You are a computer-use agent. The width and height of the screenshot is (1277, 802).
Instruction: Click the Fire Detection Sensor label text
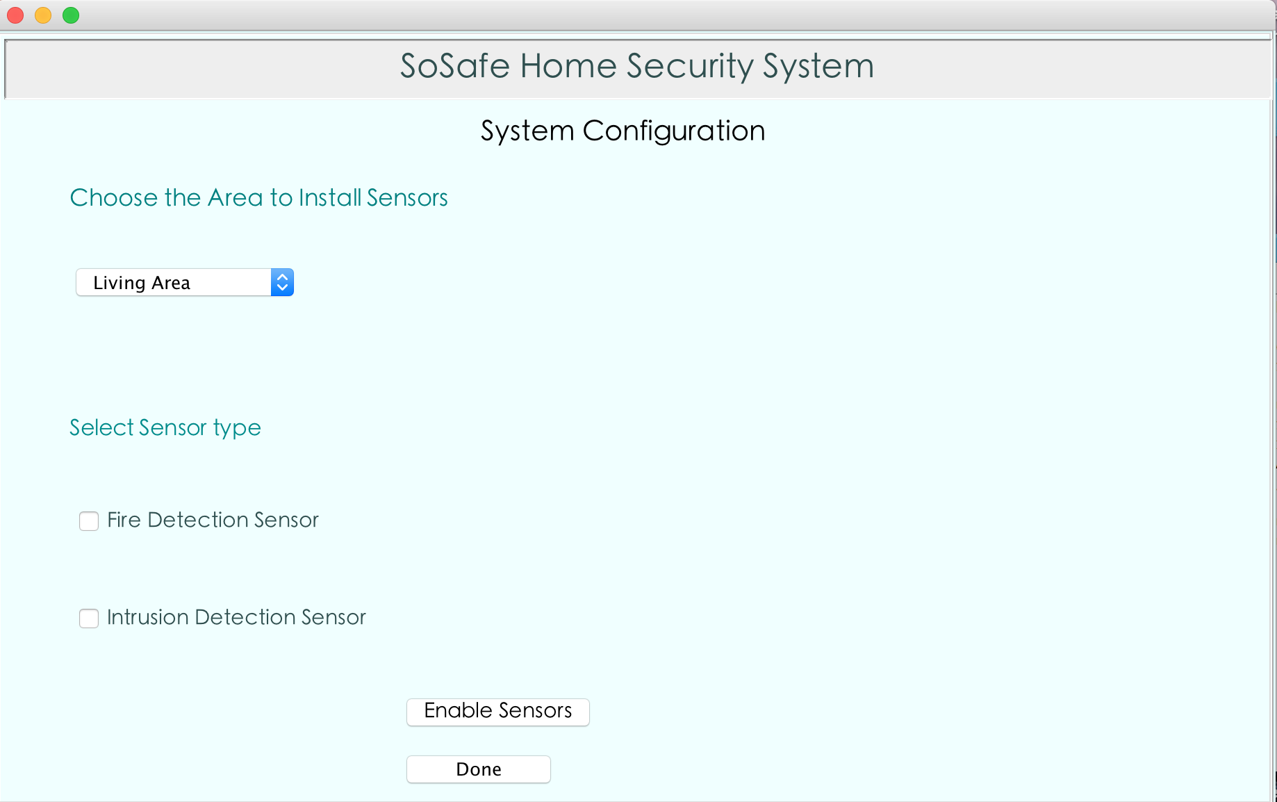[213, 520]
